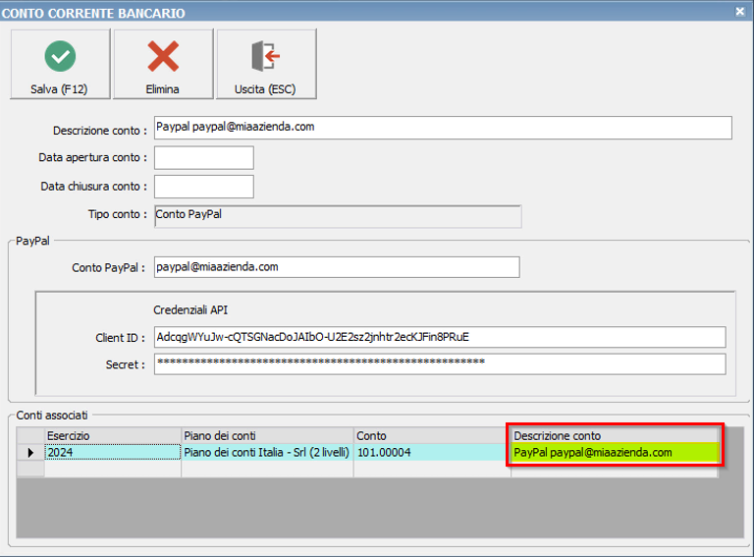This screenshot has height=557, width=754.
Task: Click the Salva (F12) save button
Action: click(x=60, y=64)
